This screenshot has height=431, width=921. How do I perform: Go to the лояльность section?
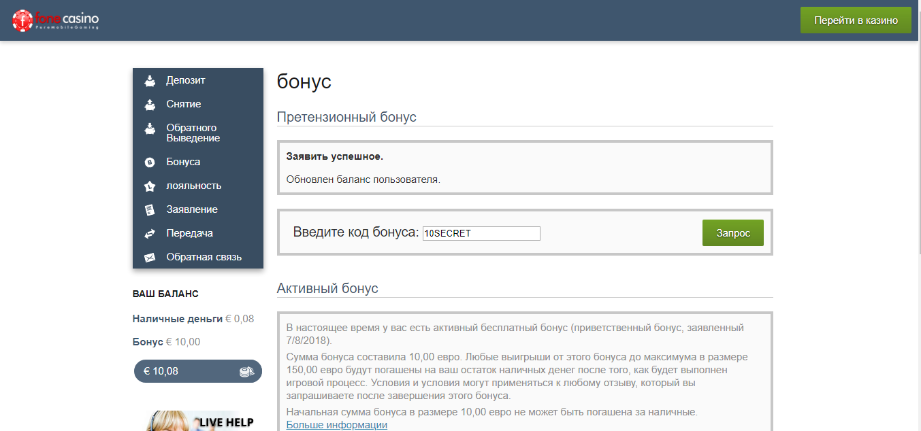pos(193,186)
